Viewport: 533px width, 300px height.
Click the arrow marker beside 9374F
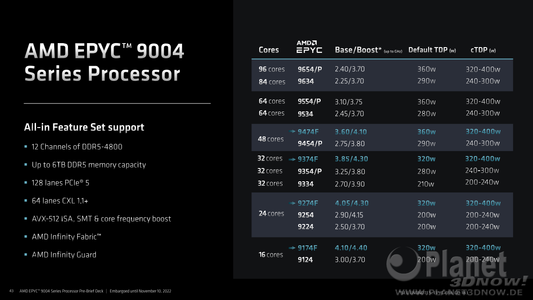(292, 159)
